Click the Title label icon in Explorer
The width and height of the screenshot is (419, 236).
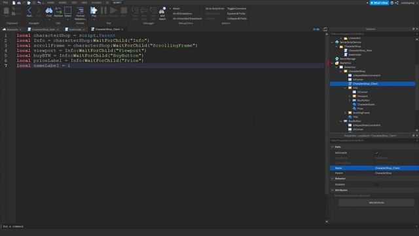tap(350, 117)
